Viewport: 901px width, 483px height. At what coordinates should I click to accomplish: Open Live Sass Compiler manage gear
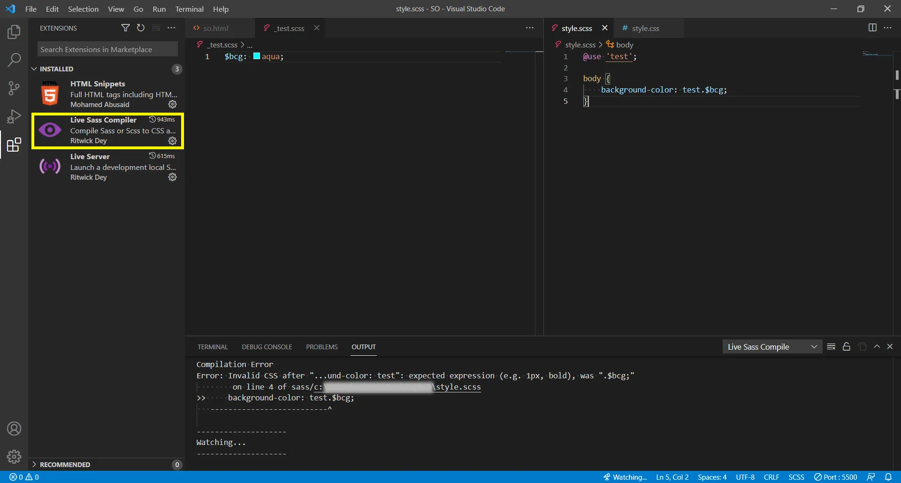click(x=173, y=141)
